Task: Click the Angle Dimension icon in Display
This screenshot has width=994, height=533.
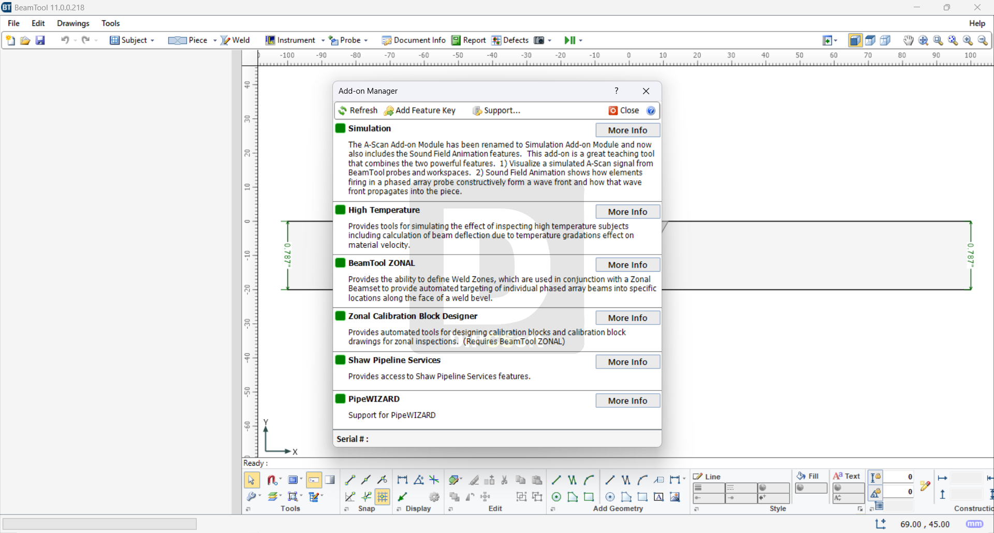Action: 419,480
